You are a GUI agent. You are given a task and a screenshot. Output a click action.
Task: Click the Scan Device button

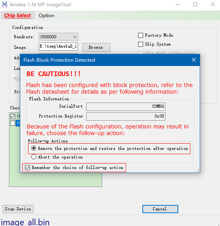click(x=18, y=209)
